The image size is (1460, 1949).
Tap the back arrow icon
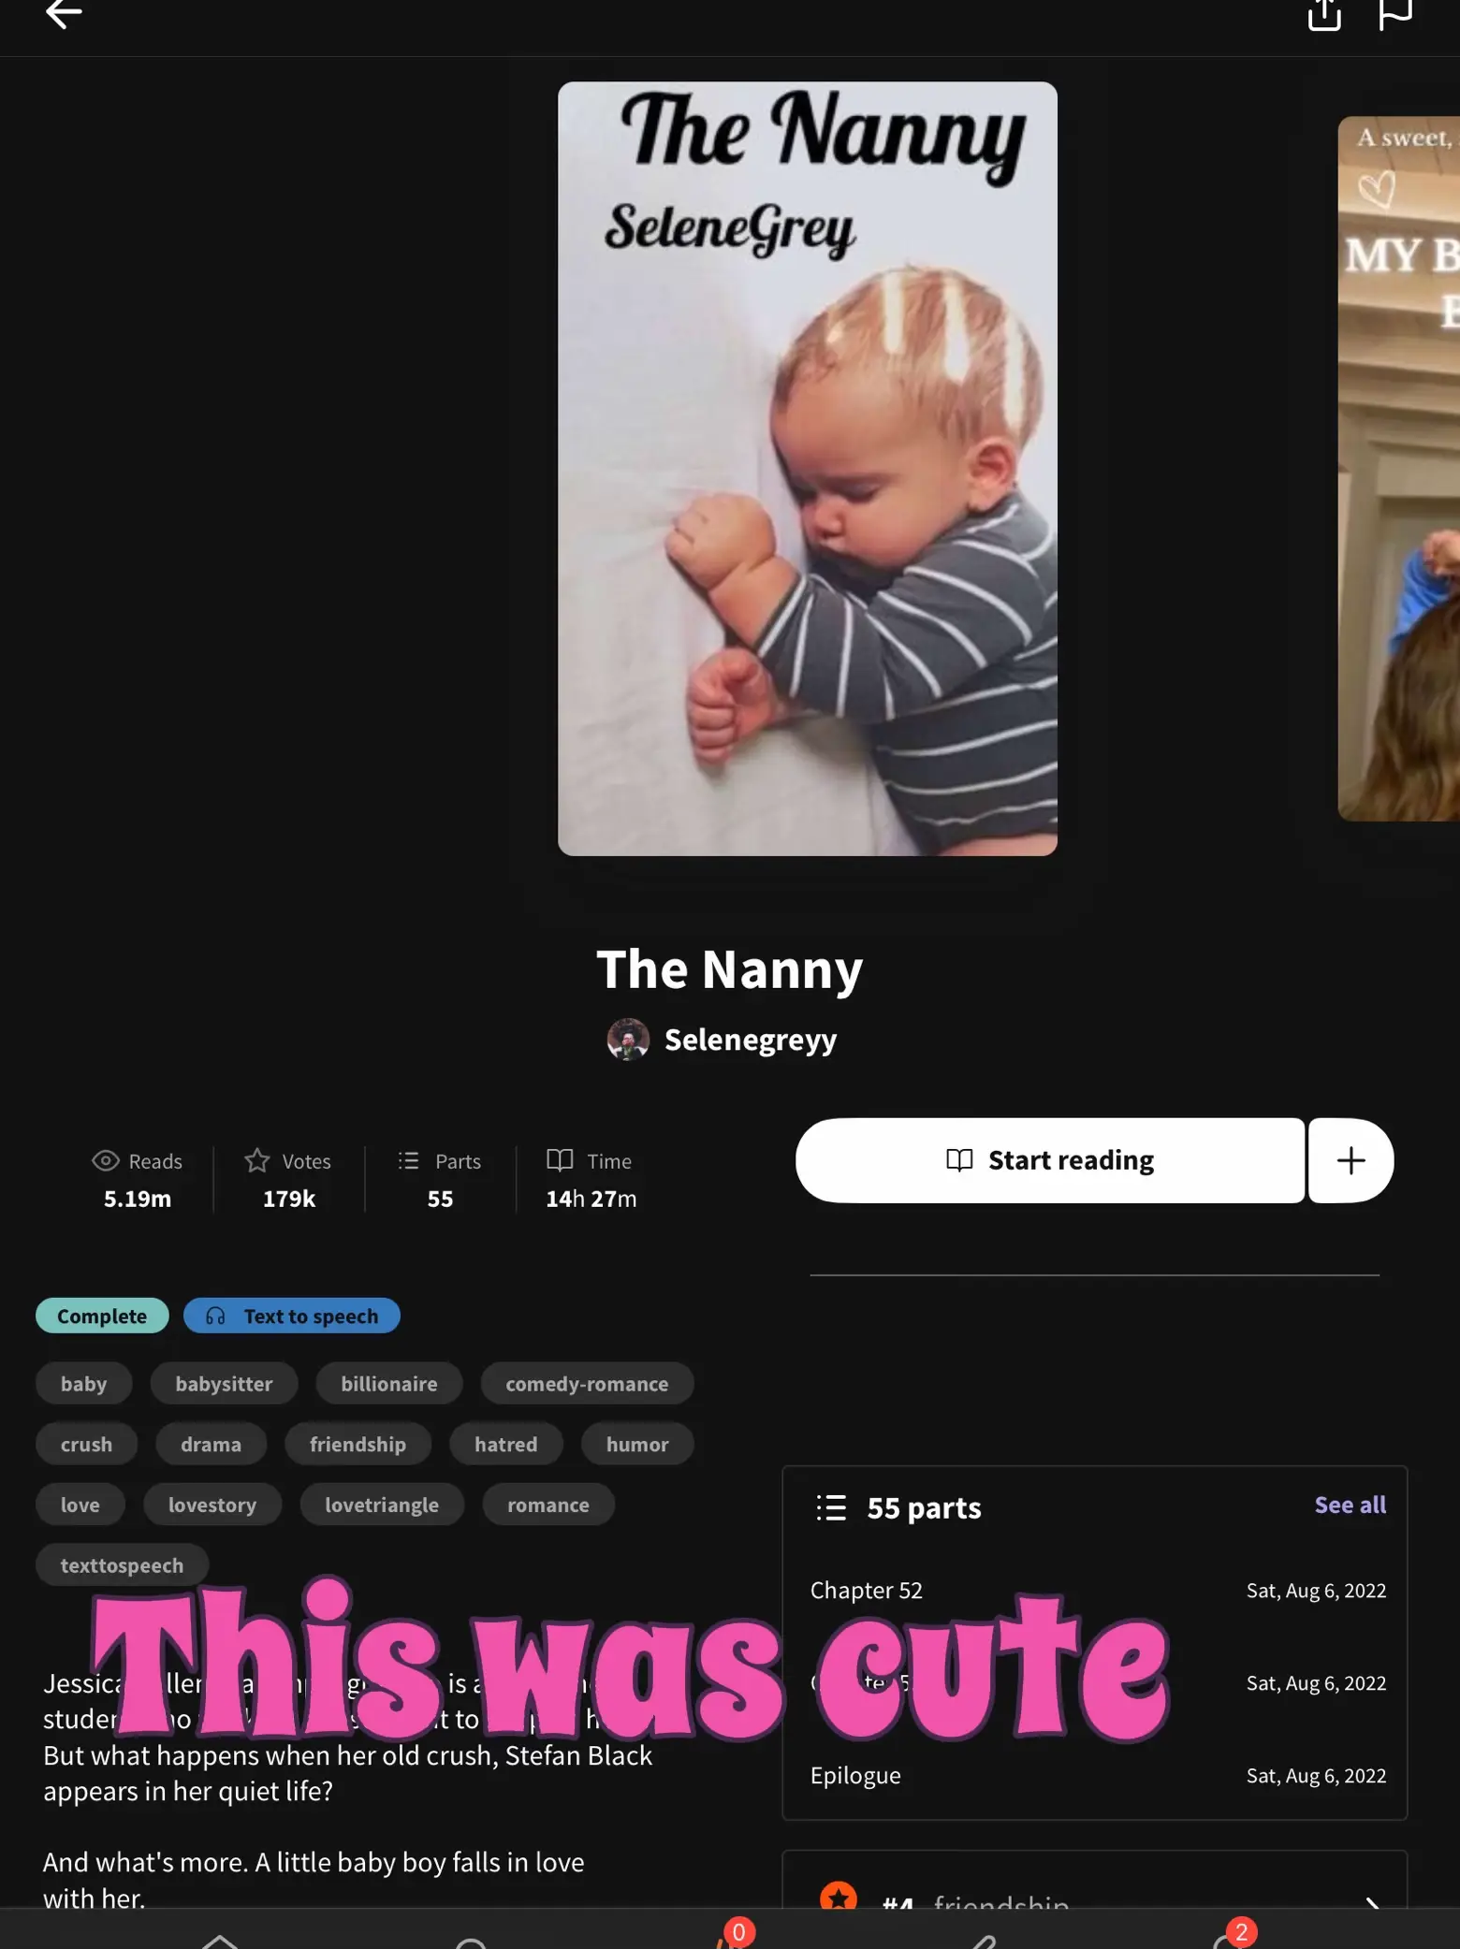(x=64, y=13)
